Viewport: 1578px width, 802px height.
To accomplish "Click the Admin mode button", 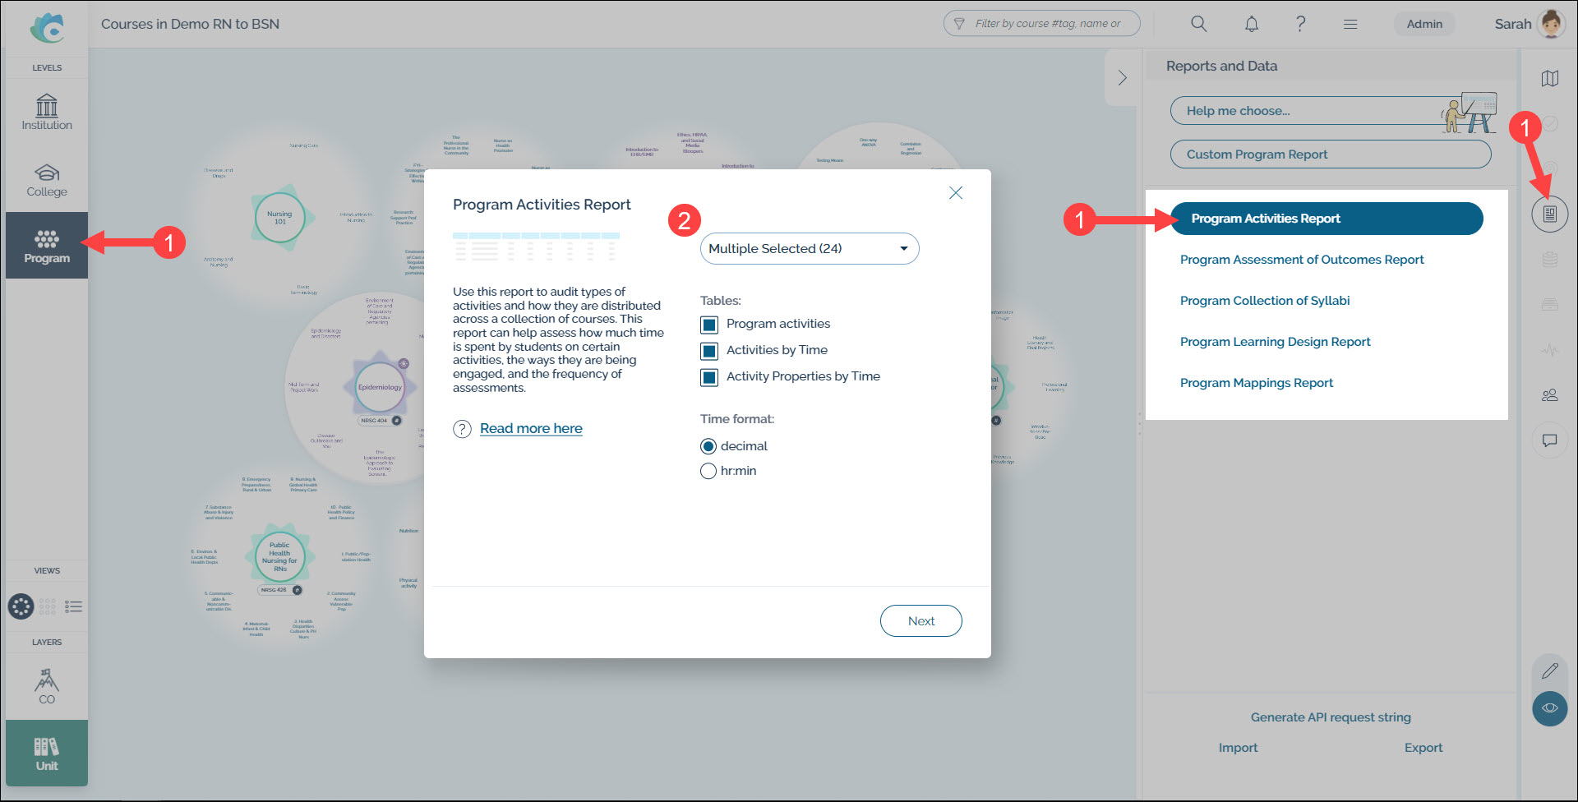I will [1424, 24].
